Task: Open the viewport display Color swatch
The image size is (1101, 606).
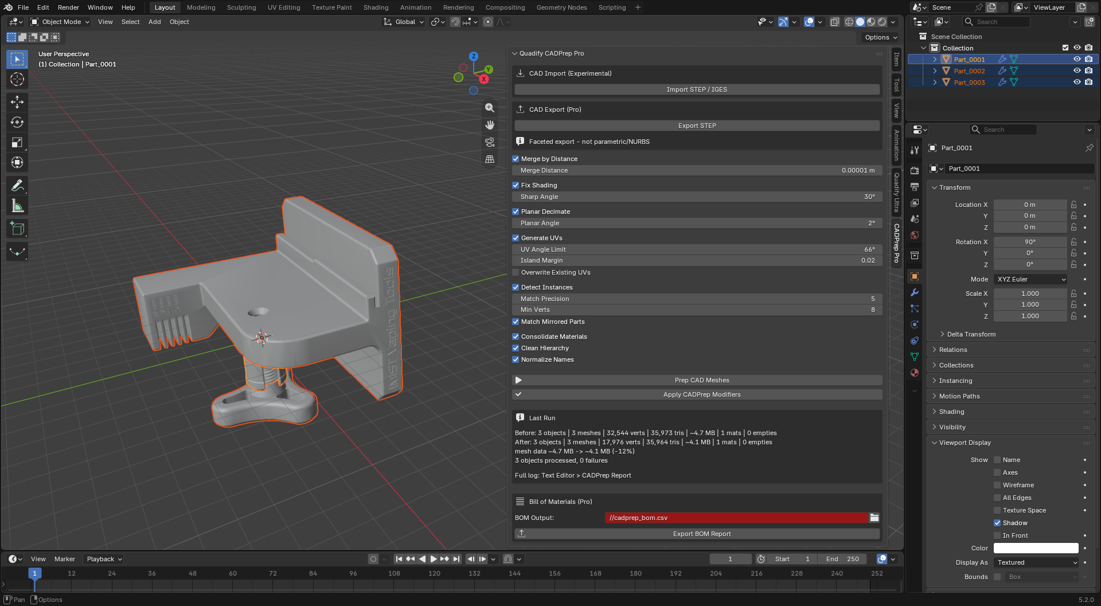Action: click(x=1036, y=548)
